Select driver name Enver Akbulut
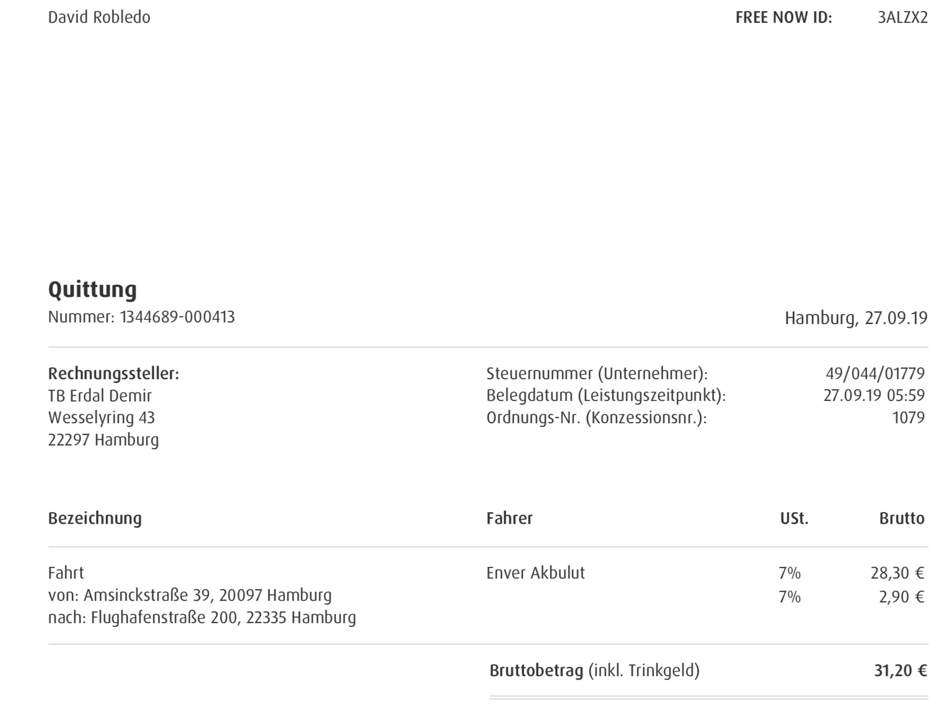The image size is (950, 718). 535,573
